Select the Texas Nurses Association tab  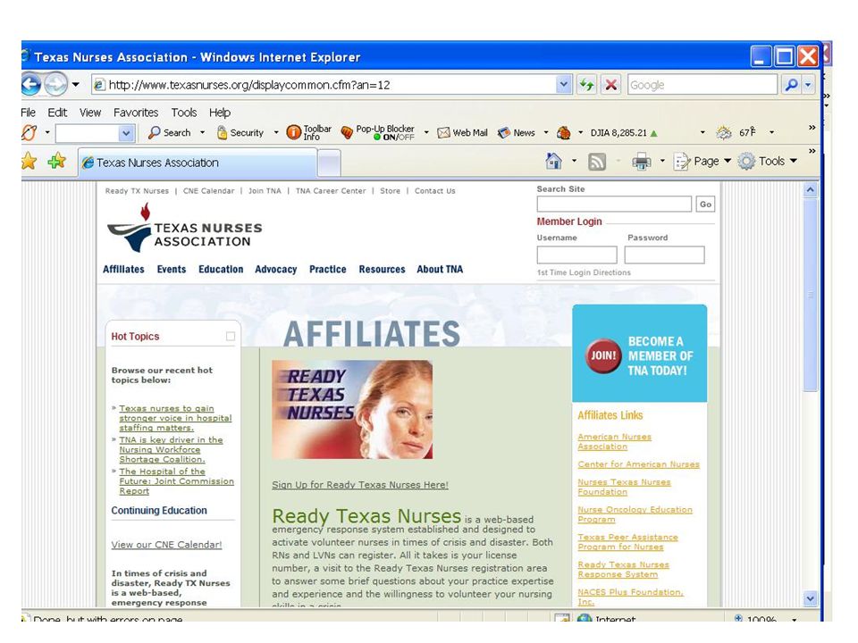click(197, 163)
